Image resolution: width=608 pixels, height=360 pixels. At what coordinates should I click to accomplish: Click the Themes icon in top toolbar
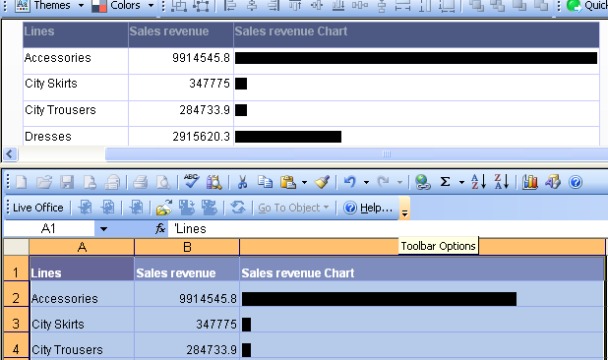pyautogui.click(x=22, y=6)
